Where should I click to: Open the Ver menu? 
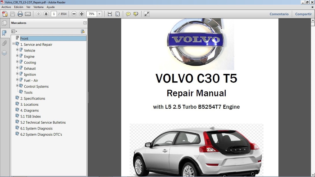[28, 7]
